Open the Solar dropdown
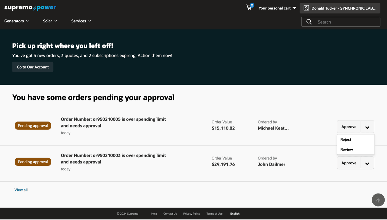Viewport: 387px width, 220px height. pyautogui.click(x=50, y=21)
